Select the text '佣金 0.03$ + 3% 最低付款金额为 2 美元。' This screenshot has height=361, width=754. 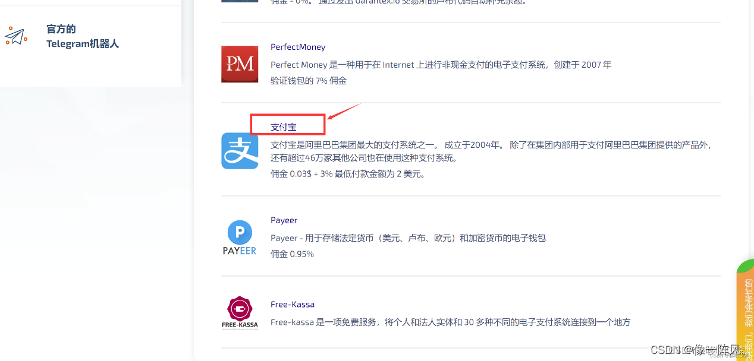[x=348, y=174]
